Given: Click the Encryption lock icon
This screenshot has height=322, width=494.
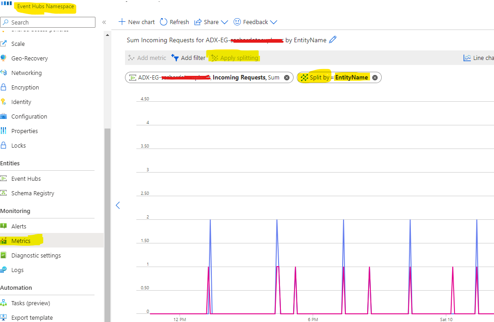Looking at the screenshot, I should point(4,87).
